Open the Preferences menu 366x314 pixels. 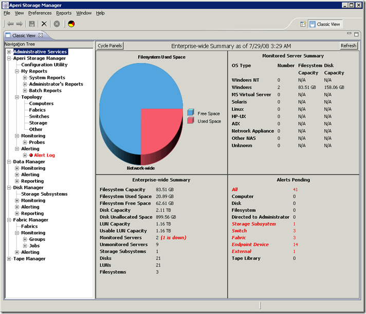(40, 13)
